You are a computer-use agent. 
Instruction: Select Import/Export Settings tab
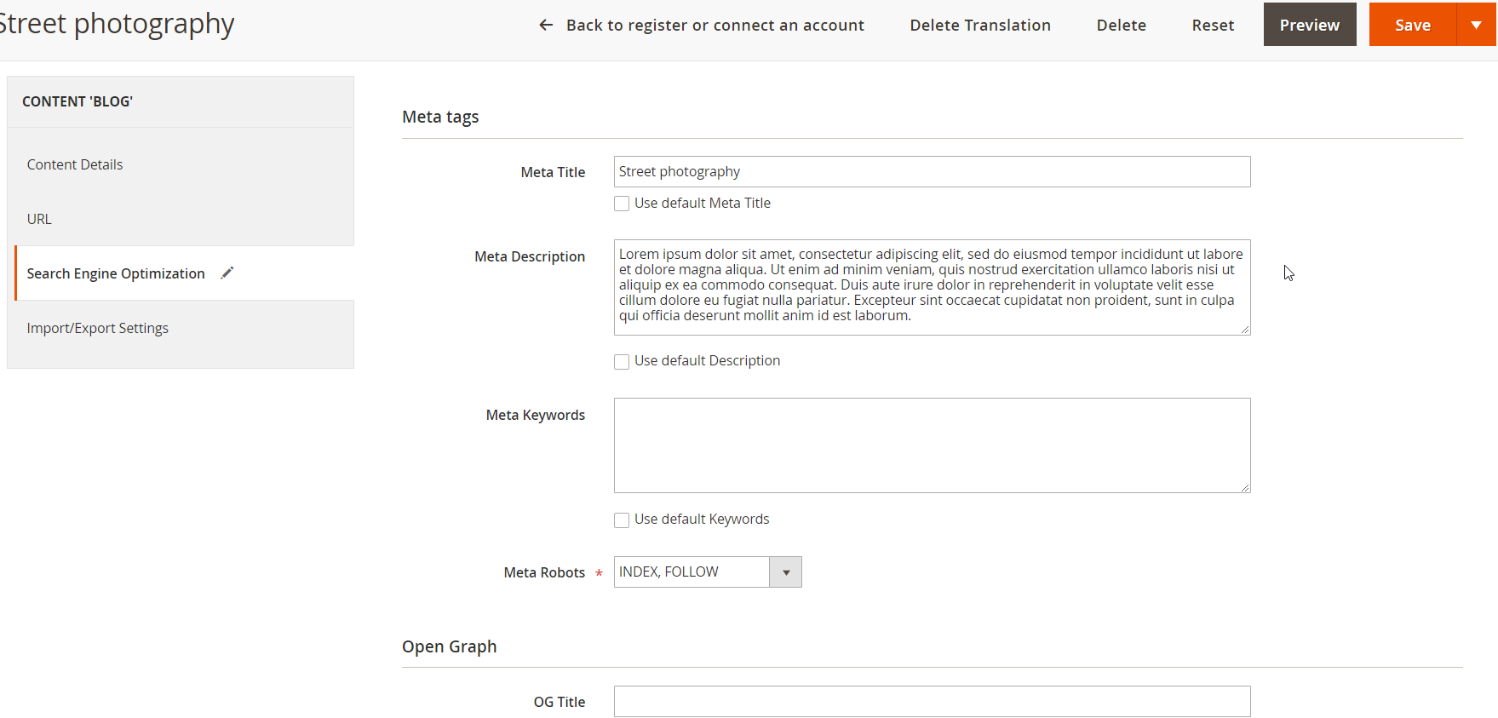click(98, 328)
